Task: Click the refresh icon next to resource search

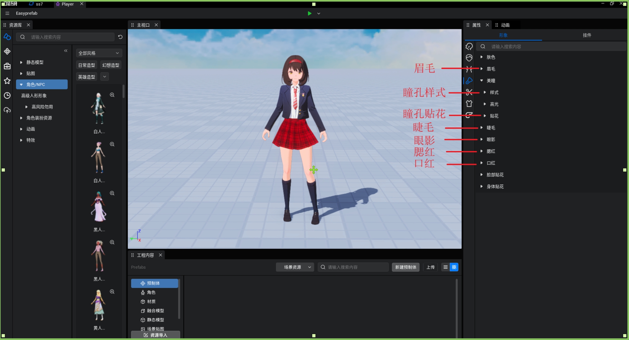Action: point(120,37)
